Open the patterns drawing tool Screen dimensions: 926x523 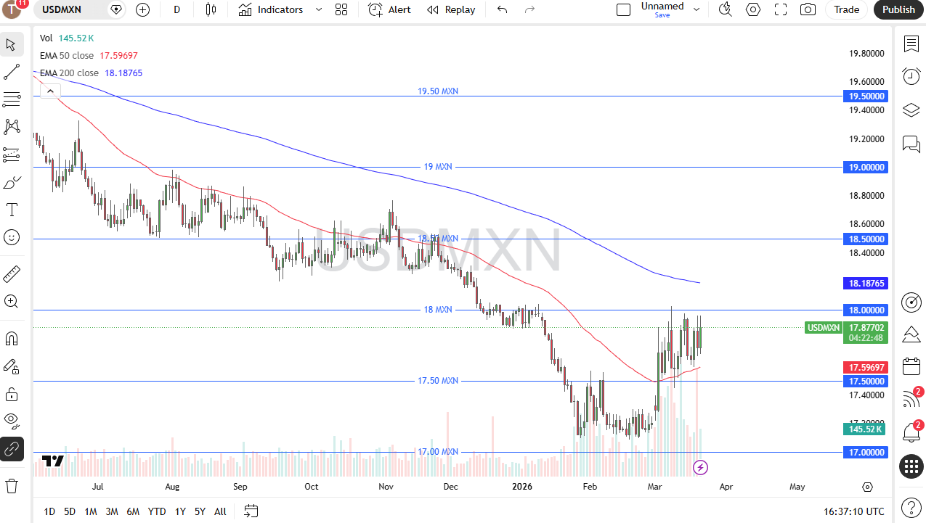[x=12, y=127]
